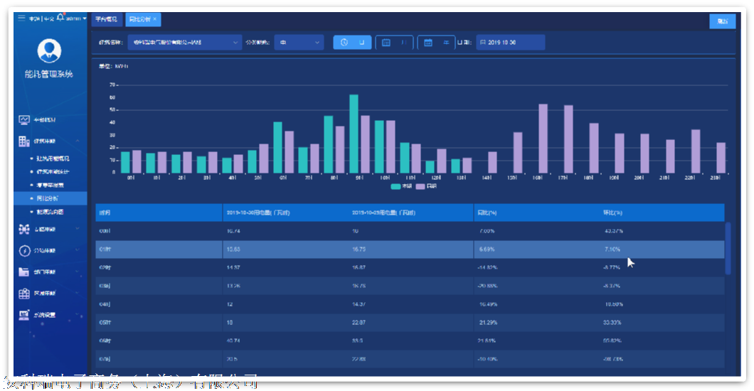Image resolution: width=754 pixels, height=391 pixels.
Task: Click the 同比(%) column header
Action: pos(536,213)
